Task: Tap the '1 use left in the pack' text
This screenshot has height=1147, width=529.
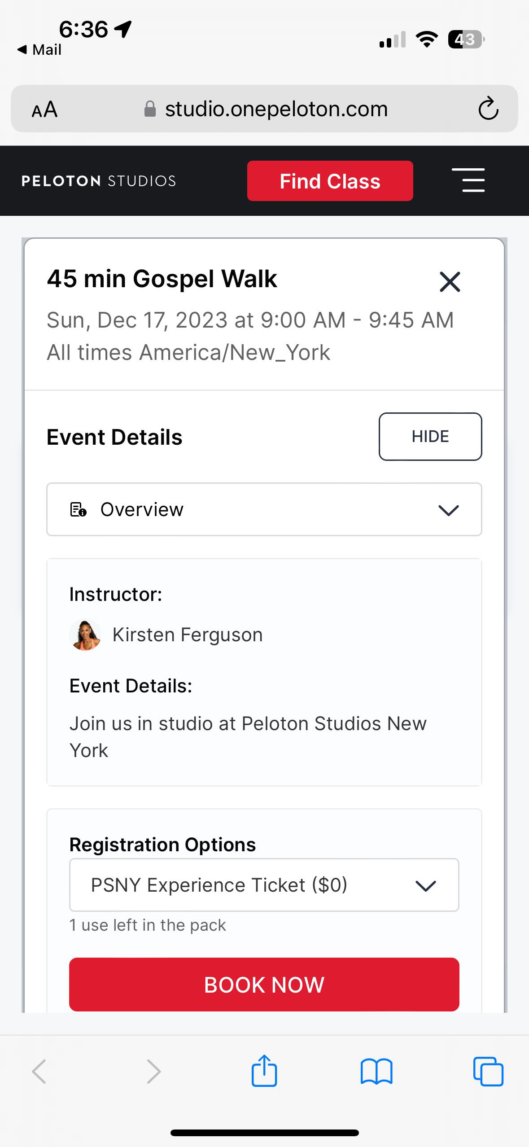Action: click(x=148, y=925)
